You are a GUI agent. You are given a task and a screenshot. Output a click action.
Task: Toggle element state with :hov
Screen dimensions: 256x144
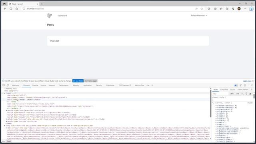coord(232,94)
